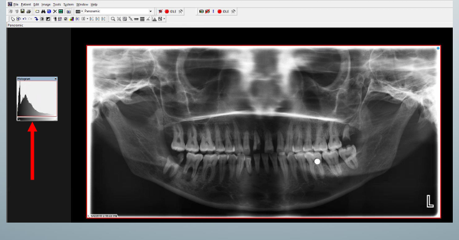The width and height of the screenshot is (459, 240).
Task: Click the ruler measurement icon
Action: coord(136,19)
